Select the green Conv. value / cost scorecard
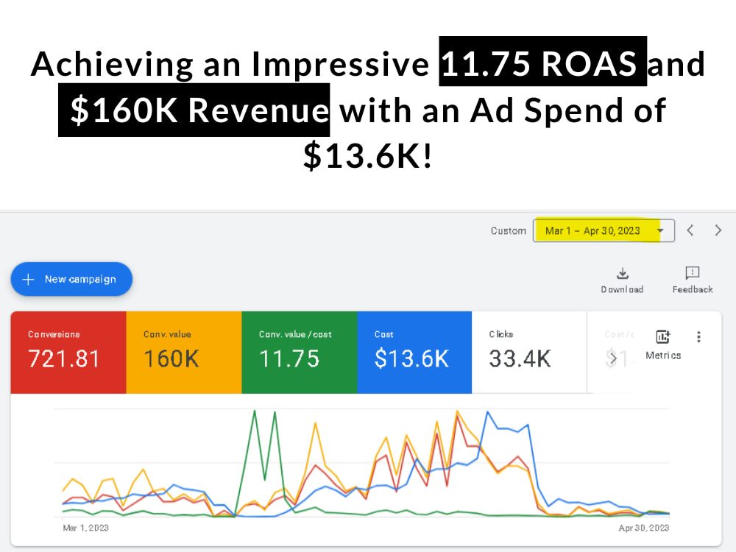This screenshot has height=552, width=736. 300,352
